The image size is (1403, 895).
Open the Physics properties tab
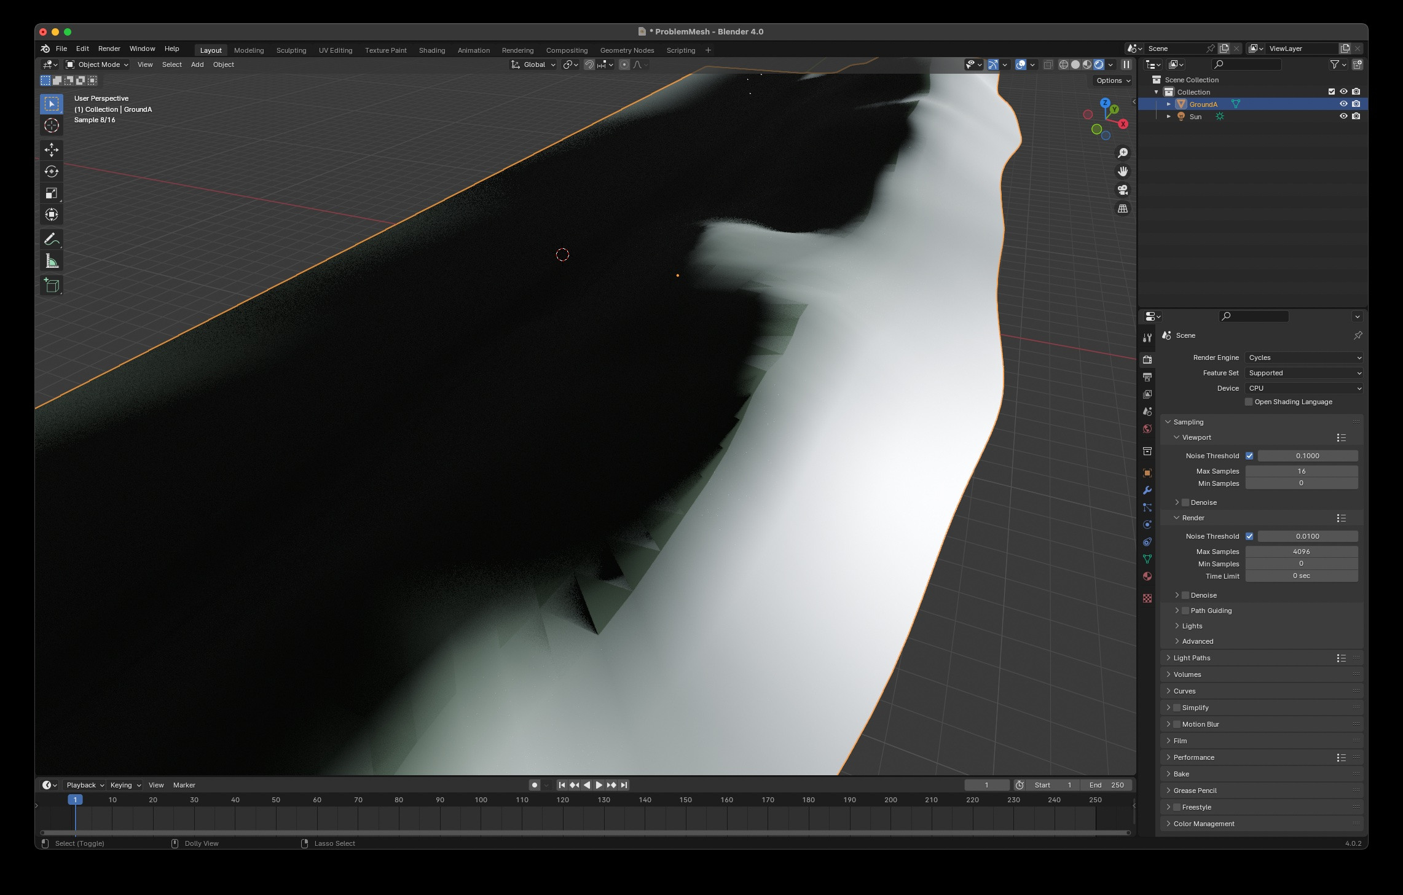[x=1147, y=525]
